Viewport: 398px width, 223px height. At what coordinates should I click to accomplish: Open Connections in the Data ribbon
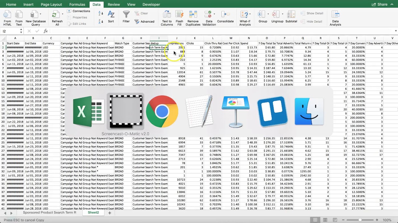pos(78,11)
